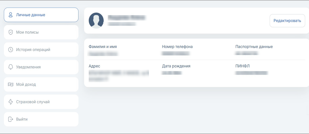Click the blurred value under Номер телефона

175,54
